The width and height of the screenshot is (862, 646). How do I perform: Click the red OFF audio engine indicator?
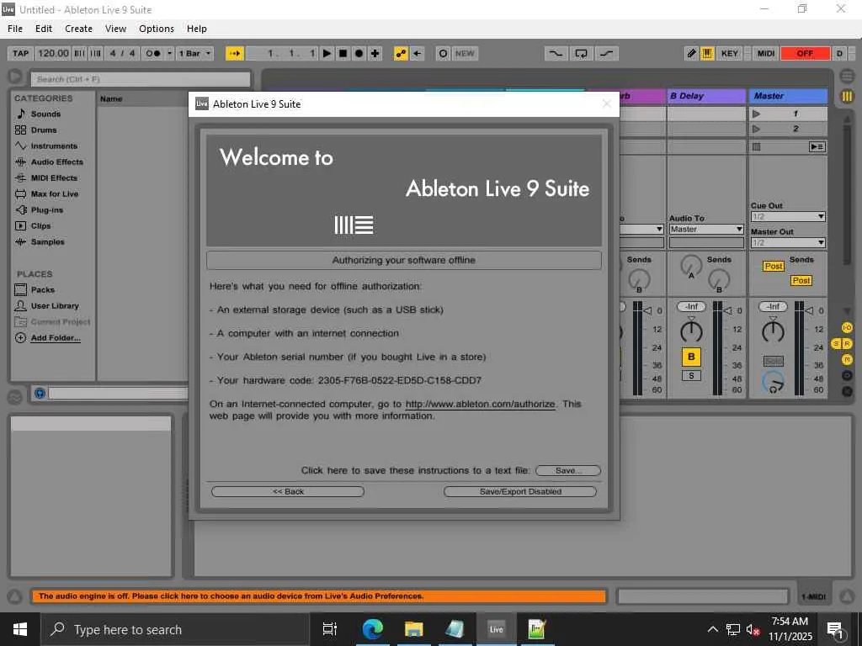coord(805,53)
